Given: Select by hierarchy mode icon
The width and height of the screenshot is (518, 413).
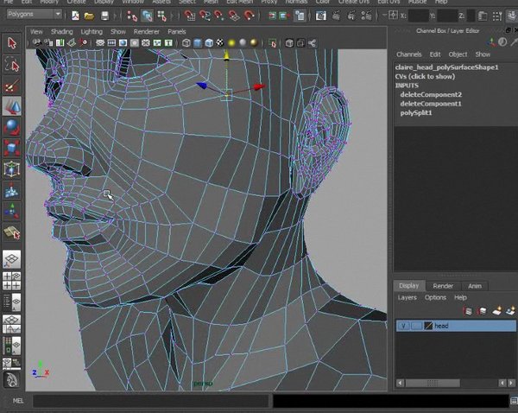Looking at the screenshot, I should (132, 16).
